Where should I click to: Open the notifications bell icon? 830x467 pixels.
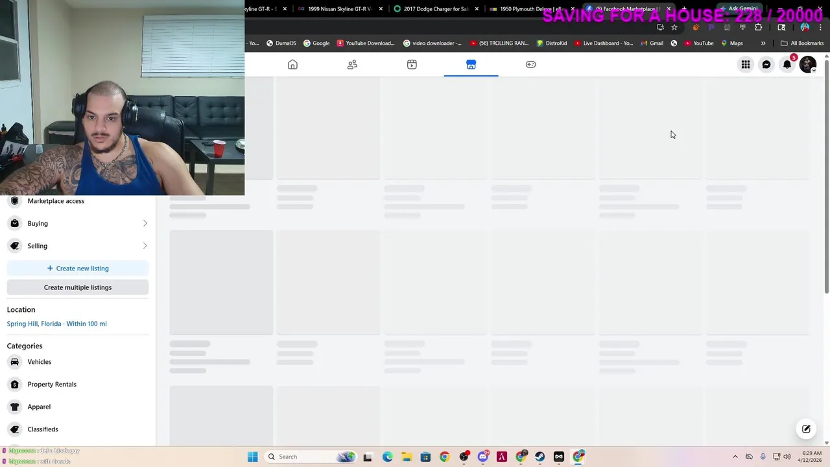787,64
